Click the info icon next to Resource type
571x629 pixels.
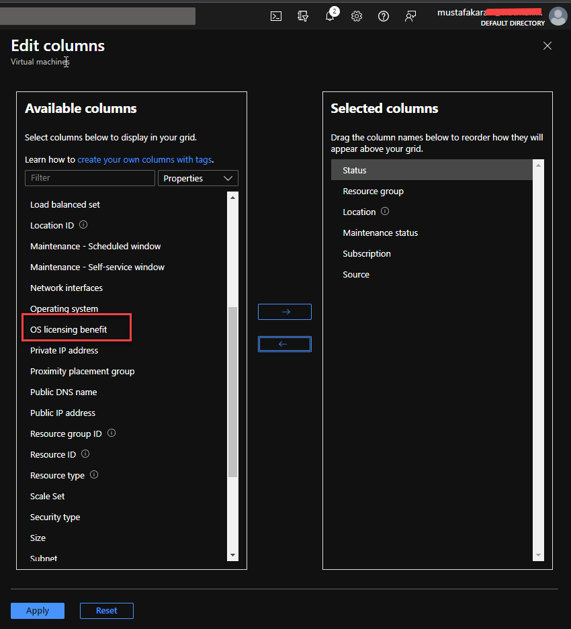[x=94, y=475]
